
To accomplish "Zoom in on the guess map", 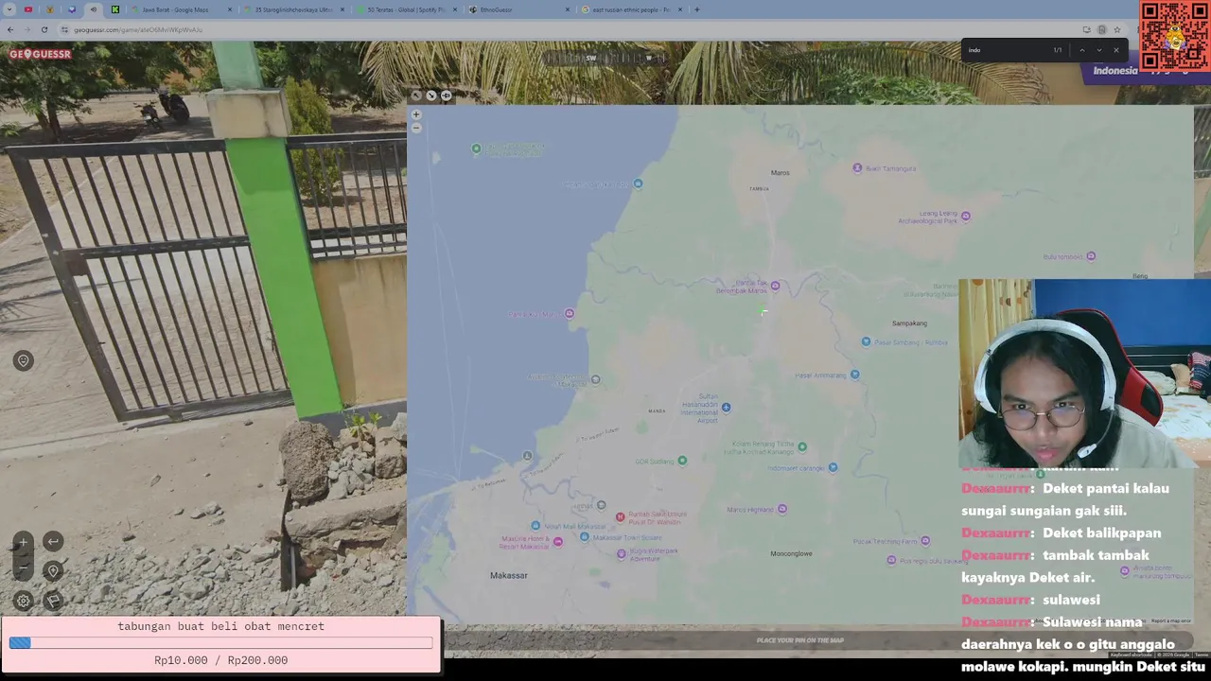I will 415,114.
